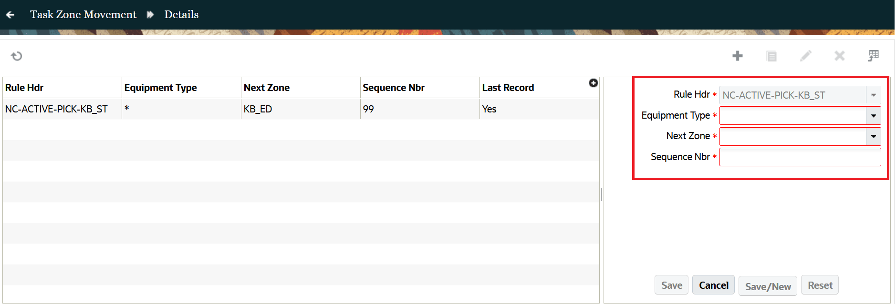Click the delete X icon
This screenshot has width=896, height=304.
(839, 56)
